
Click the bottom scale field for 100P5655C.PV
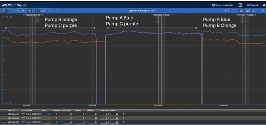click(x=104, y=122)
